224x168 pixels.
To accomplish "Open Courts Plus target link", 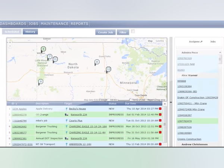I will [x=75, y=121].
